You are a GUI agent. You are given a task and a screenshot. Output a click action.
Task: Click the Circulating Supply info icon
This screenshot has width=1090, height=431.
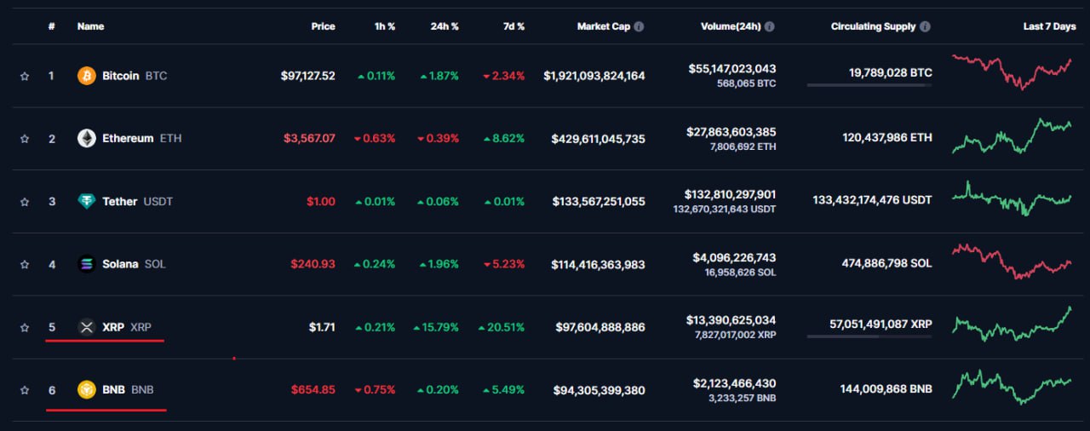click(x=926, y=26)
